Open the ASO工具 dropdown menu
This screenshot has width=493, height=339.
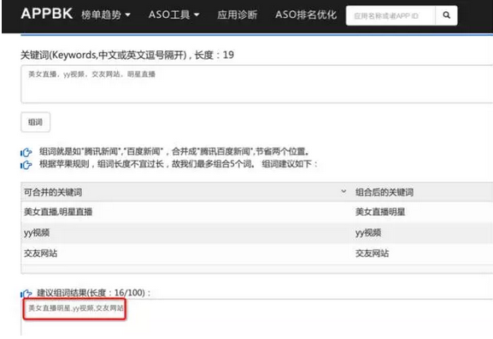point(173,15)
